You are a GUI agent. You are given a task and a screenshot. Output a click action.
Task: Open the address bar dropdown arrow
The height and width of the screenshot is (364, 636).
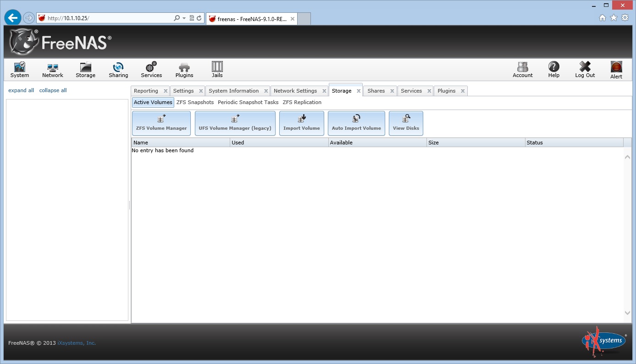point(184,18)
